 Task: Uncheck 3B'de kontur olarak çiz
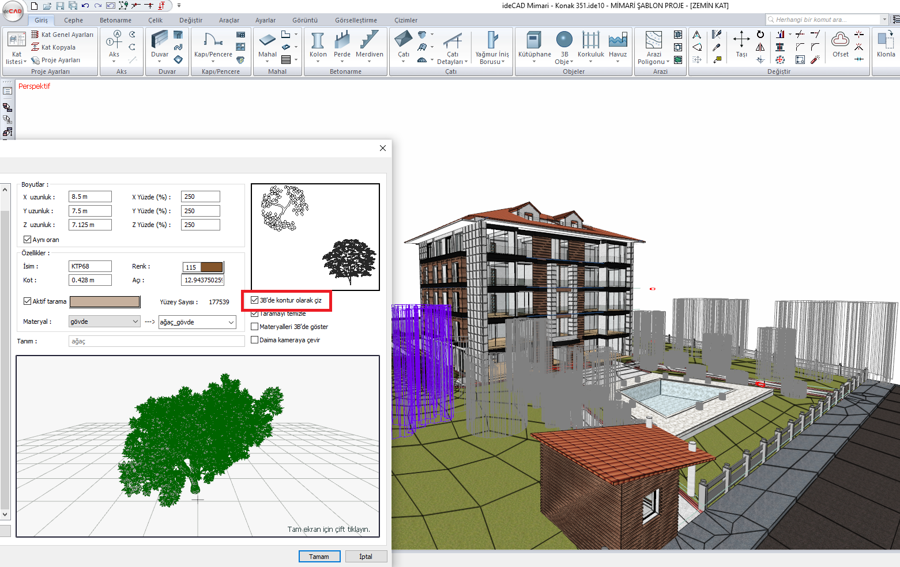point(255,300)
